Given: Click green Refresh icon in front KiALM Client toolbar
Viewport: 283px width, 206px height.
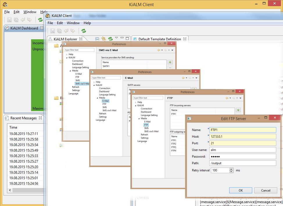Looking at the screenshot, I should [84, 31].
